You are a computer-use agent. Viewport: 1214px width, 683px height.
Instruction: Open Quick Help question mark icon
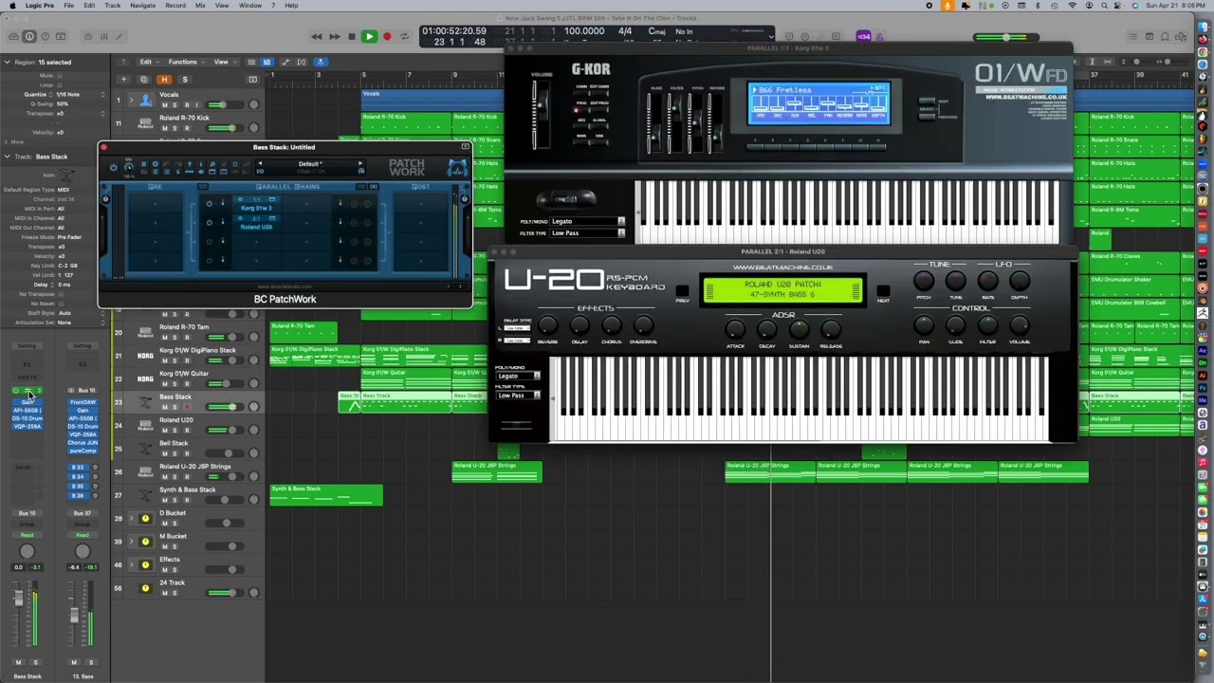click(45, 36)
